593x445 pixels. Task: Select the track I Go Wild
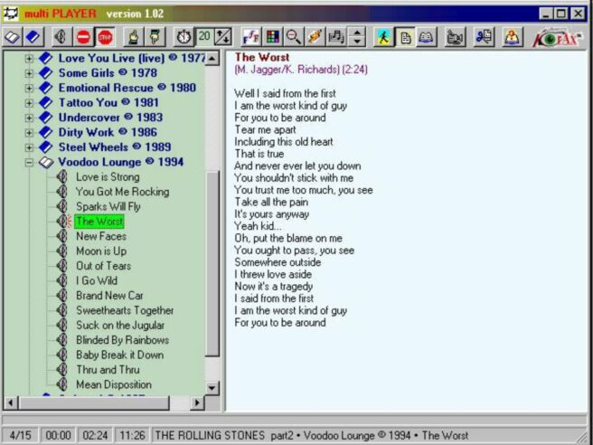point(97,280)
